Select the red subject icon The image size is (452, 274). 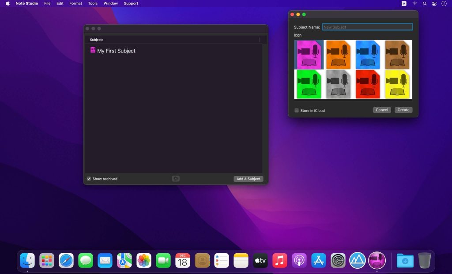tap(368, 84)
